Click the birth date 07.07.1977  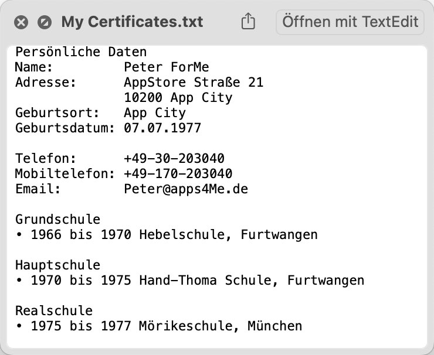click(x=162, y=128)
